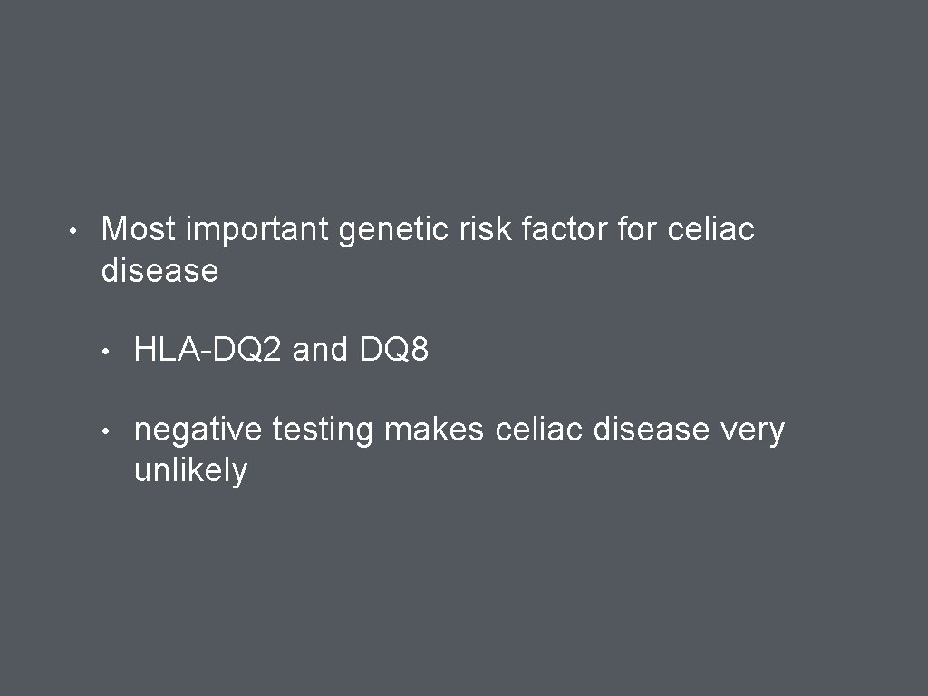The width and height of the screenshot is (928, 696).
Task: Click the word 'unlikely'
Action: pyautogui.click(x=191, y=471)
